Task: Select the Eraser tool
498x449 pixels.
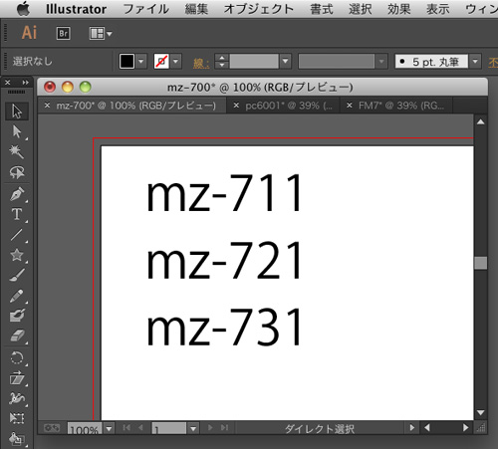Action: point(17,336)
